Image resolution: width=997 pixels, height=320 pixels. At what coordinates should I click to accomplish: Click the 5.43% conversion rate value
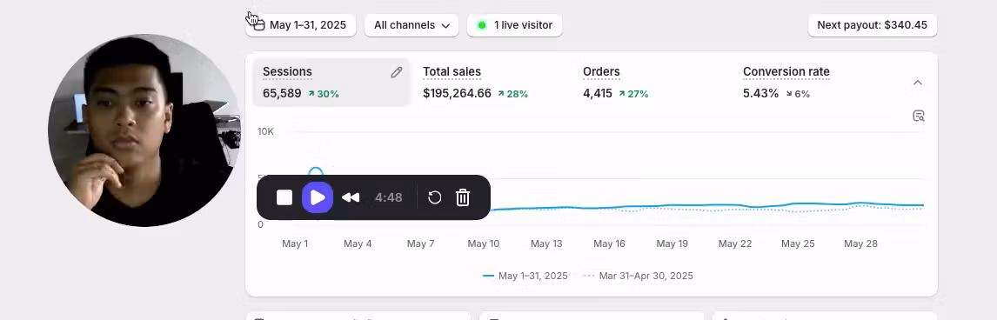coord(760,93)
